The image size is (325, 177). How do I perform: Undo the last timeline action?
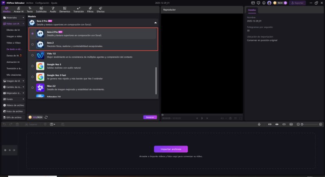point(4,124)
